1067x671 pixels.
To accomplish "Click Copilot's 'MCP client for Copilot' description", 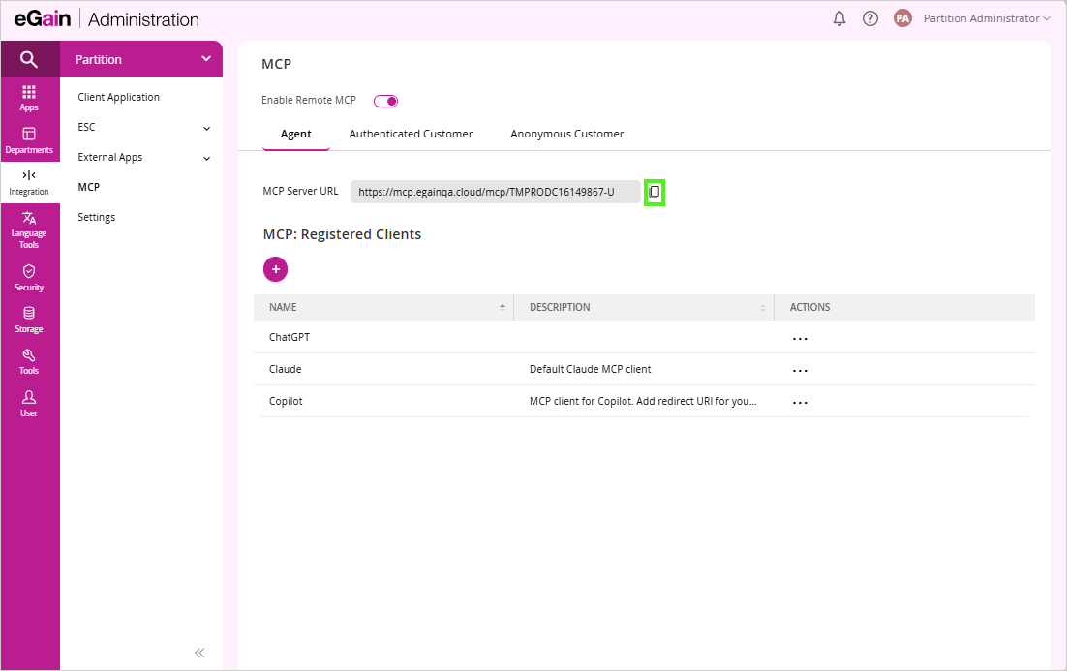I will tap(643, 401).
